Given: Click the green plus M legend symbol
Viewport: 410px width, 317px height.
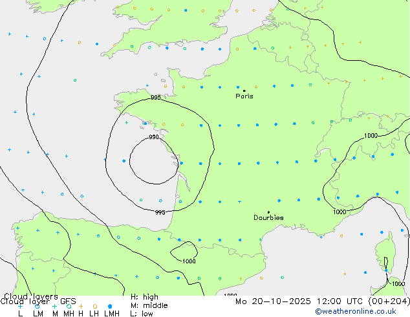Looking at the screenshot, I should [54, 306].
